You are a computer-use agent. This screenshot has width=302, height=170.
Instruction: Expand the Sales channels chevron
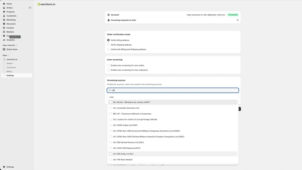16,45
